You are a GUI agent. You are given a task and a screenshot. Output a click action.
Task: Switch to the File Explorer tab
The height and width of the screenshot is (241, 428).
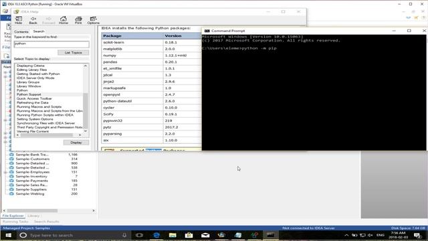13,216
